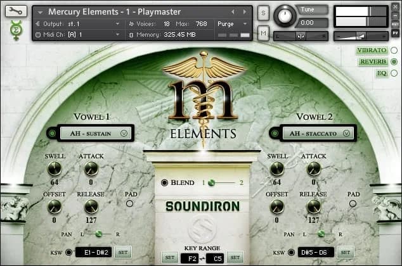Image resolution: width=402 pixels, height=266 pixels.
Task: Open the EQ settings tab
Action: coord(382,73)
